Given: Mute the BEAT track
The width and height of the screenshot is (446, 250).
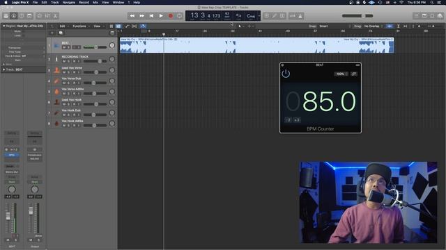Looking at the screenshot, I should click(64, 47).
